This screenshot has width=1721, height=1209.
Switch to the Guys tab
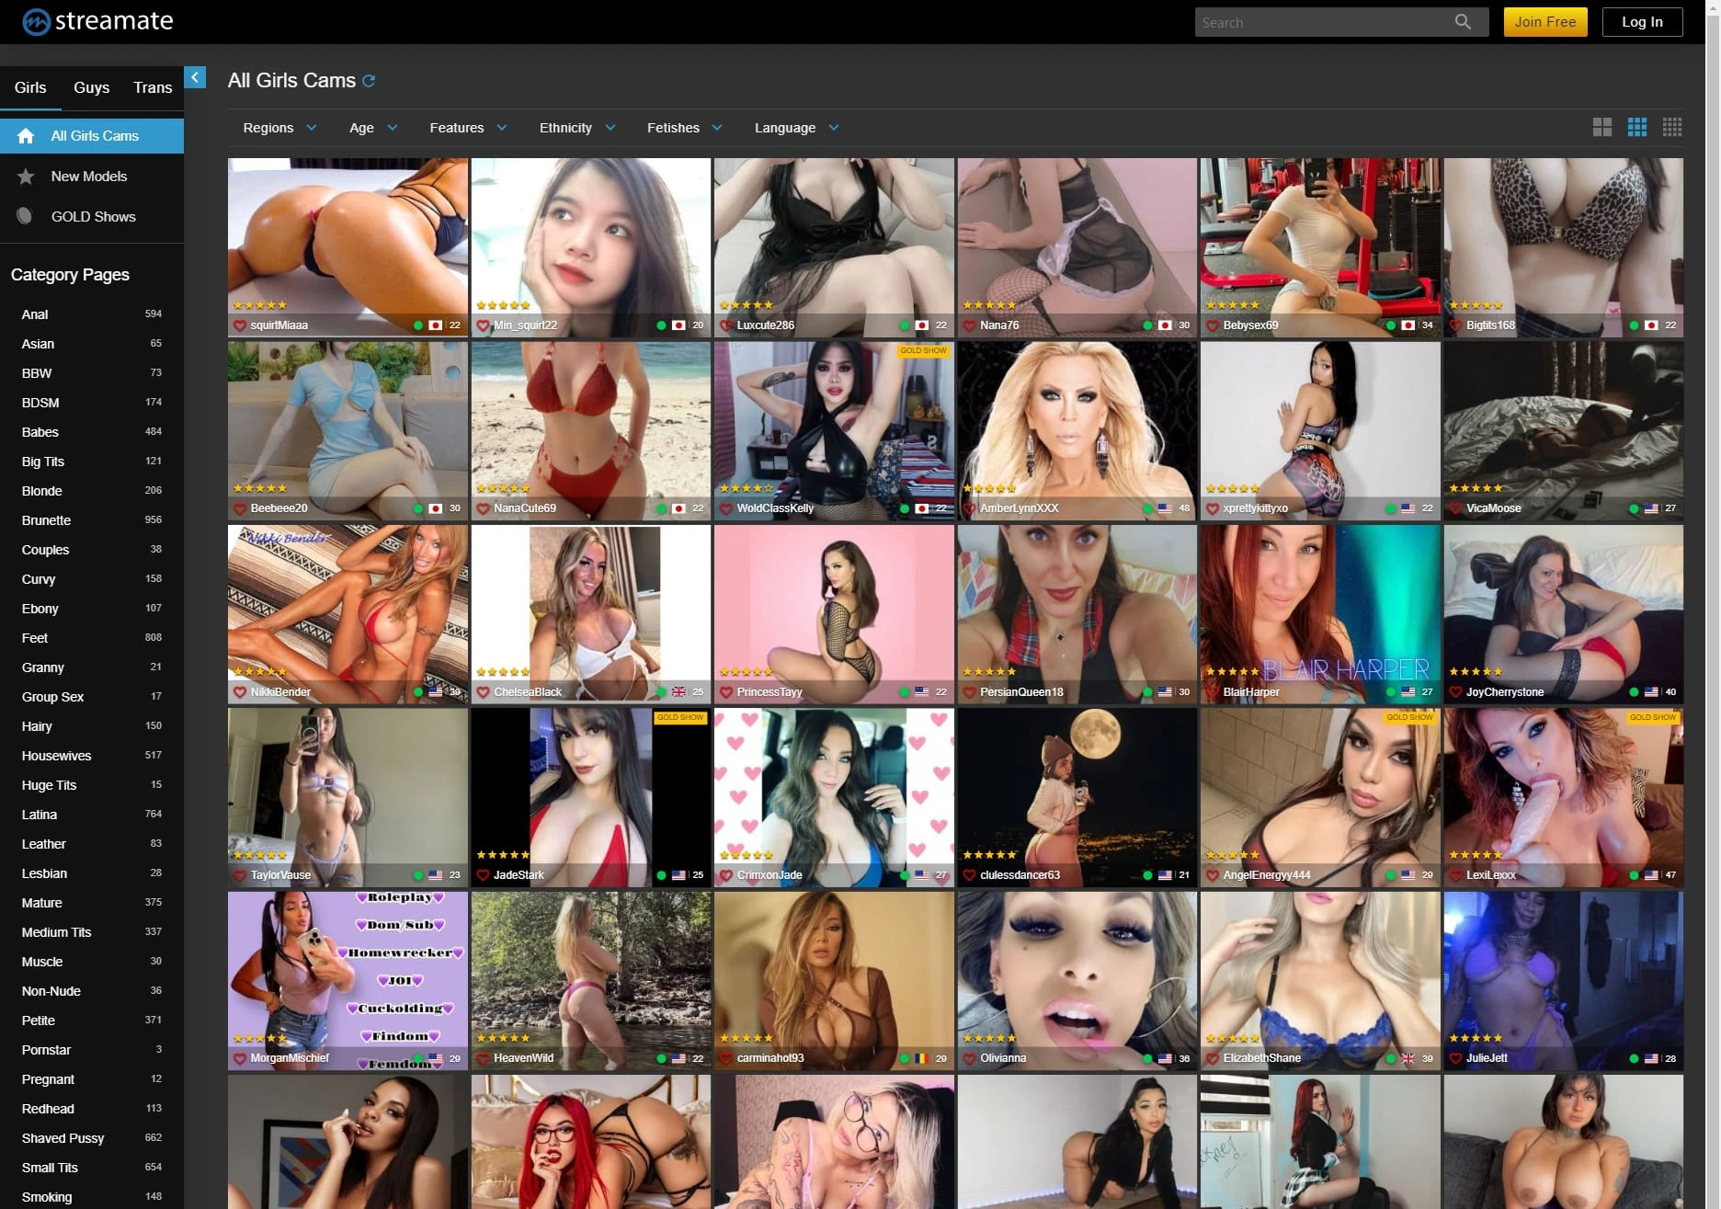(91, 87)
